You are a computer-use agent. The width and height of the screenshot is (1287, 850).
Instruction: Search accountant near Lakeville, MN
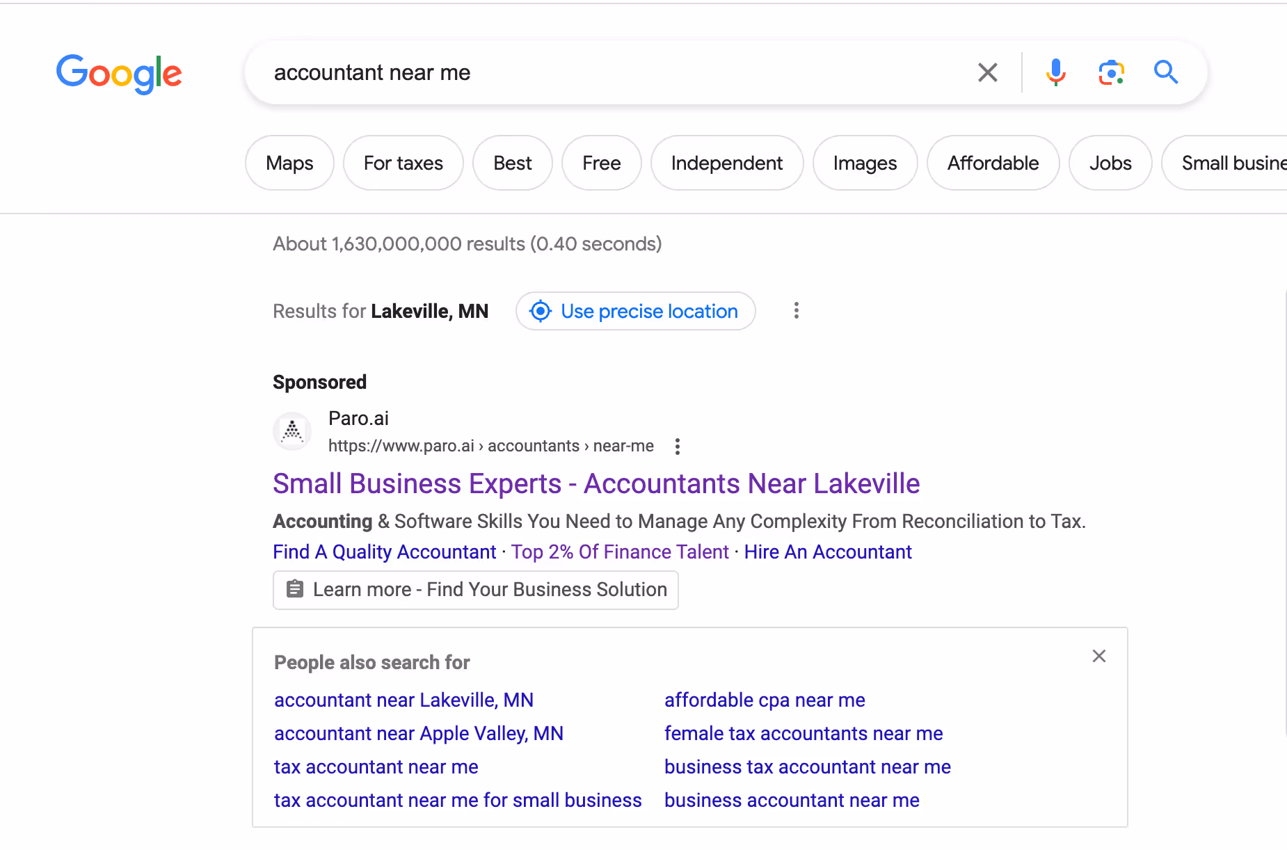pos(403,700)
